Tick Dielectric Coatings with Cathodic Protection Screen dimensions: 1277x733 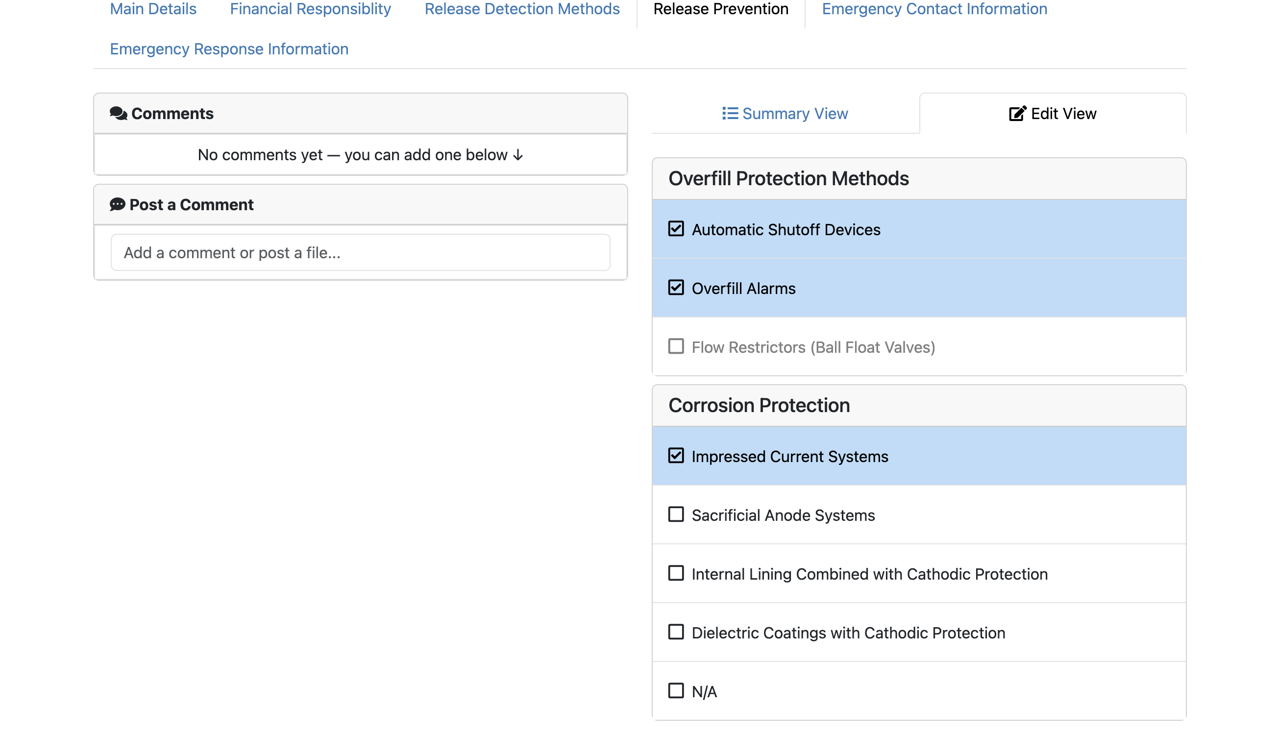pos(675,633)
